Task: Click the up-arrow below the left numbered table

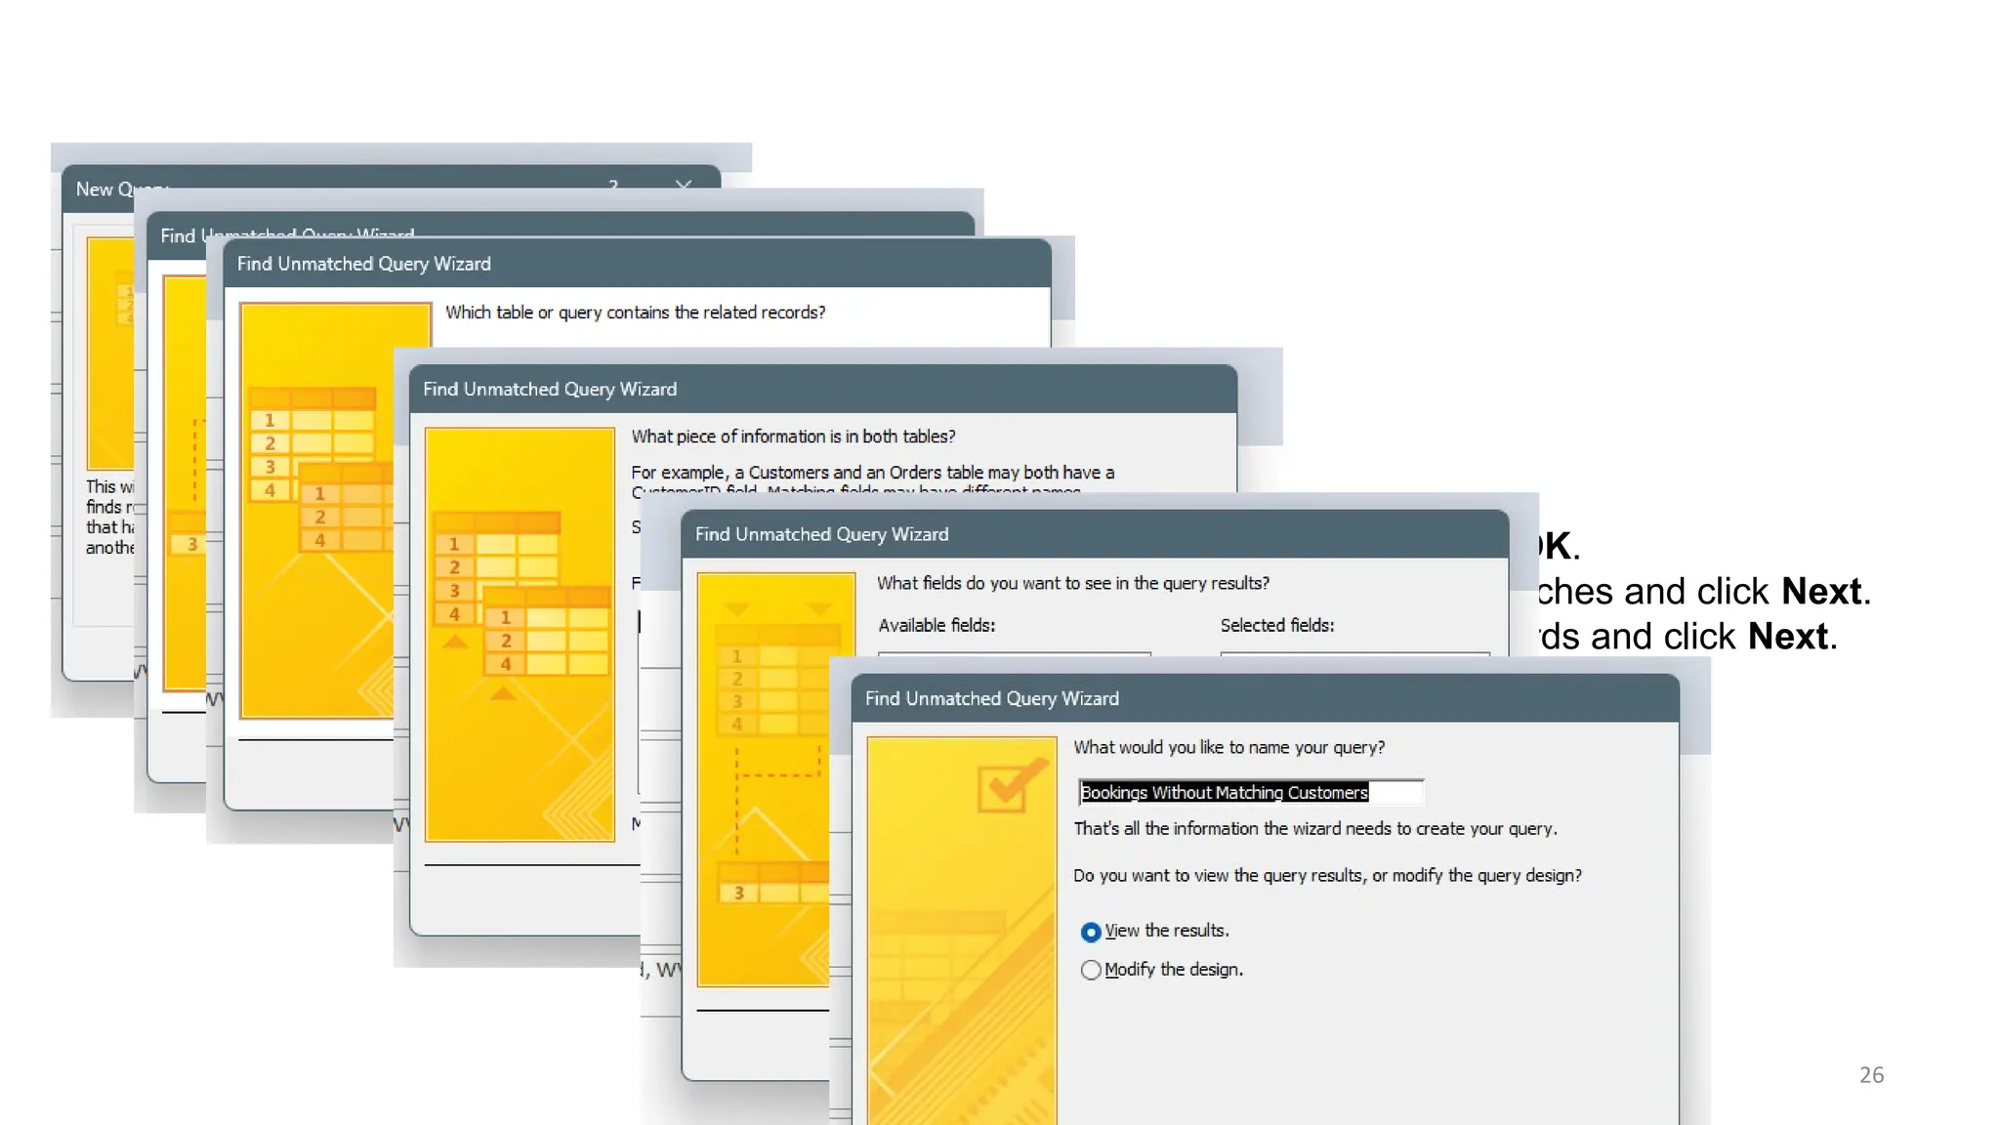Action: [x=455, y=643]
